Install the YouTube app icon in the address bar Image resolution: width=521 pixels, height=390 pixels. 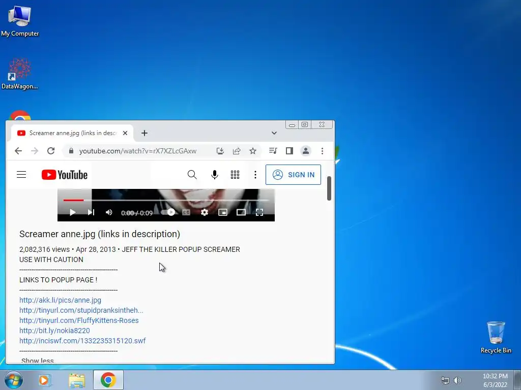pos(220,151)
